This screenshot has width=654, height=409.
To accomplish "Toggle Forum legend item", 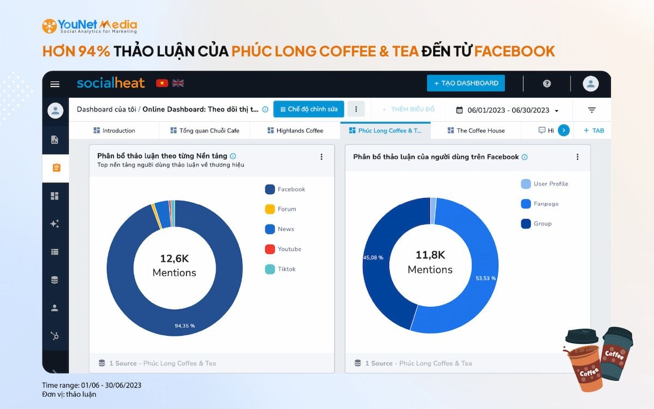I will tap(281, 209).
